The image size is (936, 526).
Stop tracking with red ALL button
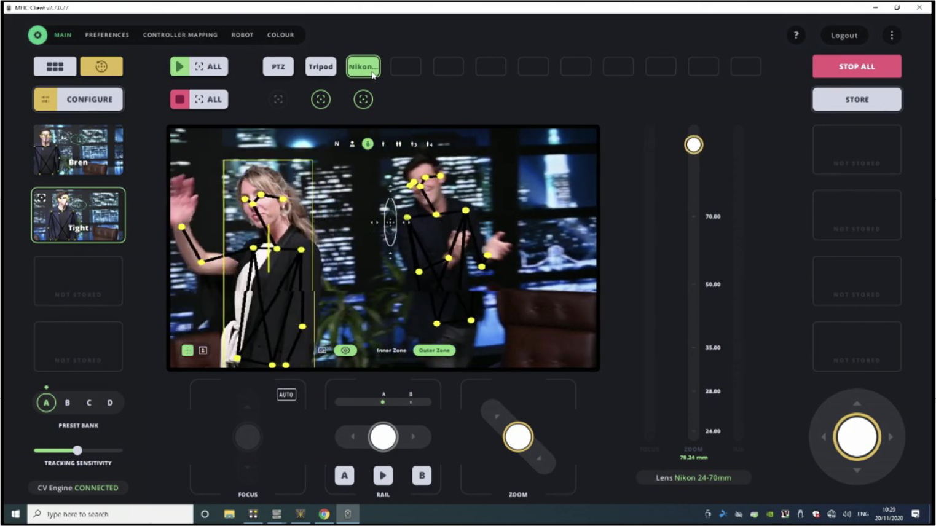point(199,100)
